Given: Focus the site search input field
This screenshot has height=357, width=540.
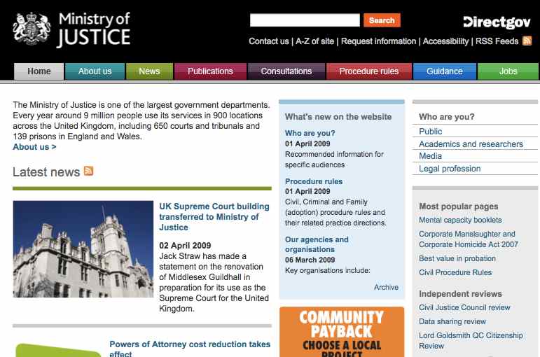Looking at the screenshot, I should pyautogui.click(x=305, y=20).
